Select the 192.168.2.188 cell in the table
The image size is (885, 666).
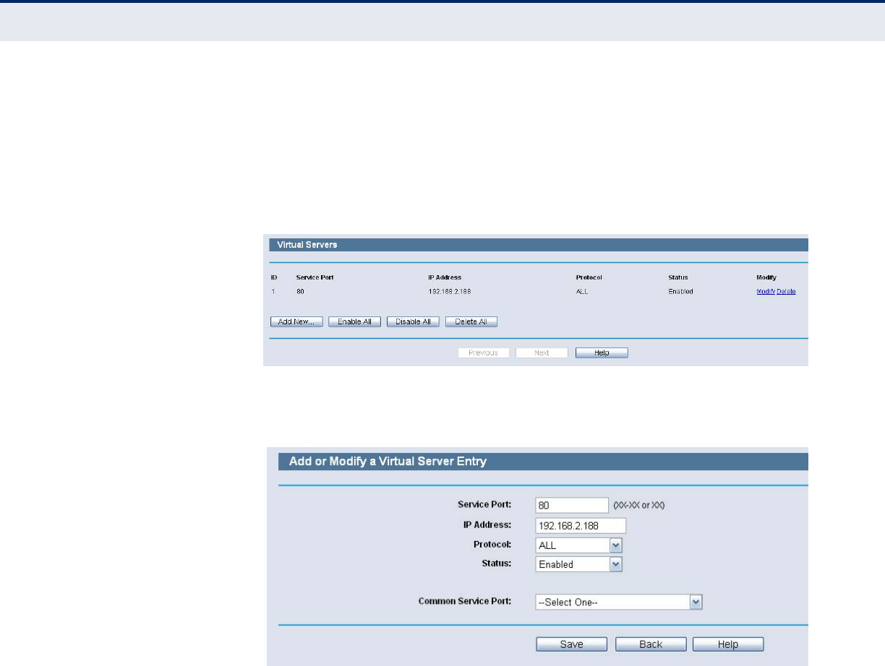(x=452, y=291)
